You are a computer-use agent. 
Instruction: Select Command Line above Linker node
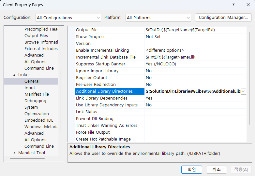tap(39, 68)
